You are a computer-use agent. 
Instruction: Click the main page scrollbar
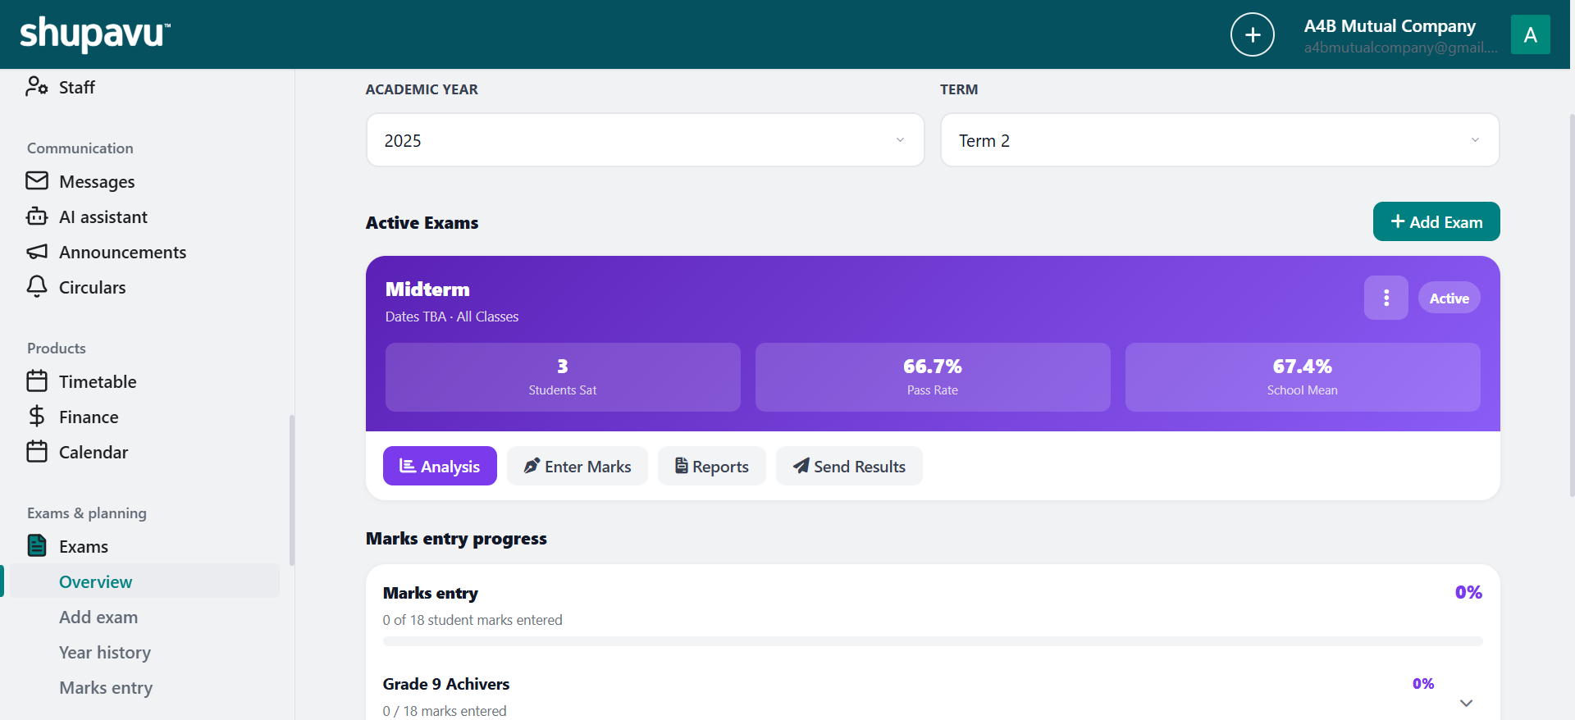1572,303
